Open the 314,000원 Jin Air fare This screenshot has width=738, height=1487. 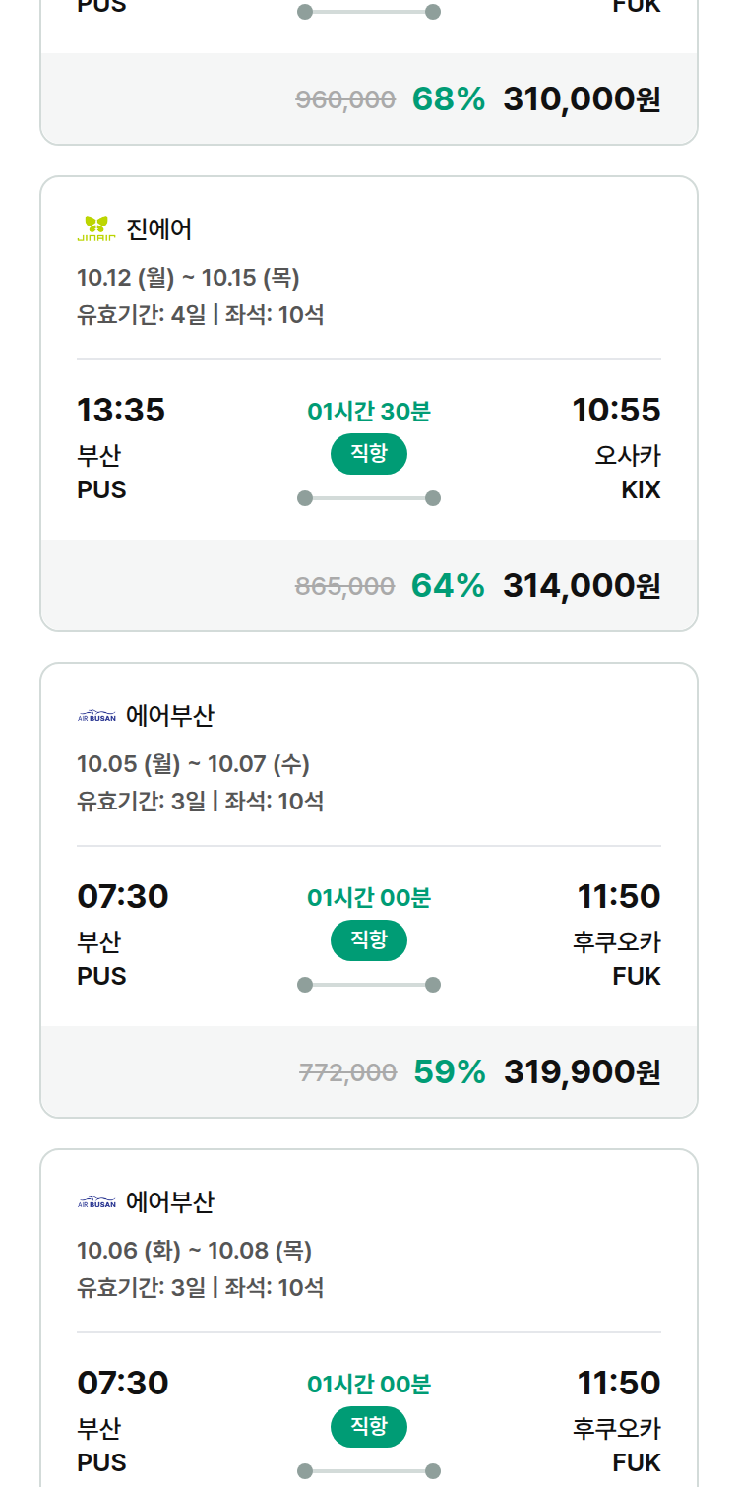(582, 586)
